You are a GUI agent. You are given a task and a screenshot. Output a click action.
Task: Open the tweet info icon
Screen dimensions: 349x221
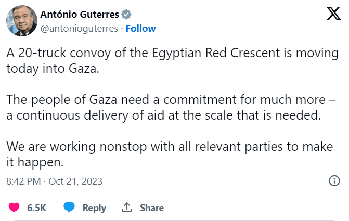tap(335, 181)
